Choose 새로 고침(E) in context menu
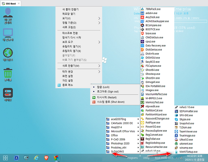 (x=79, y=27)
